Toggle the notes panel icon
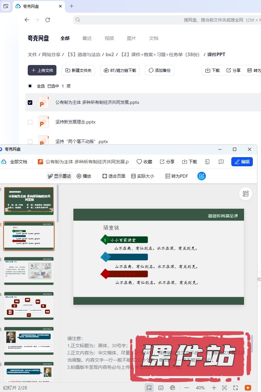Screen dimensions: 261x392 pos(161,388)
